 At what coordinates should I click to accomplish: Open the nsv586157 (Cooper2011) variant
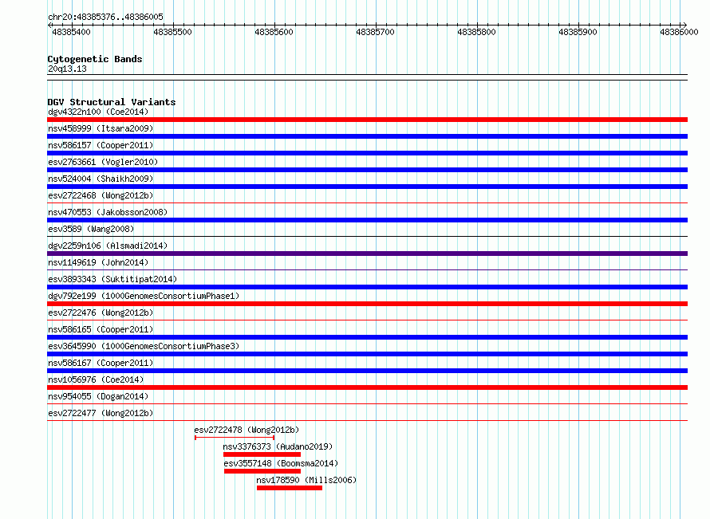point(101,145)
